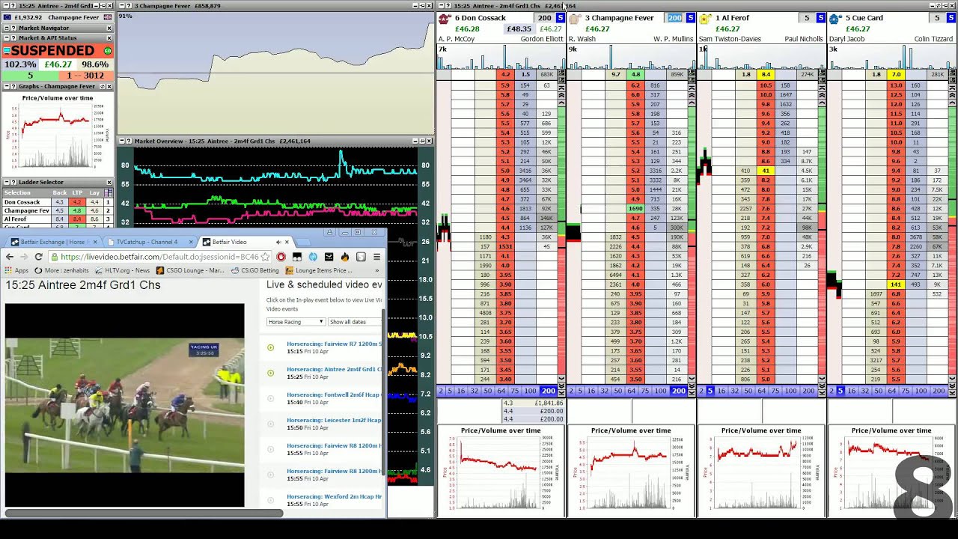Click Al Ferof yellow jockey silks icon
Image resolution: width=958 pixels, height=539 pixels.
coord(704,18)
